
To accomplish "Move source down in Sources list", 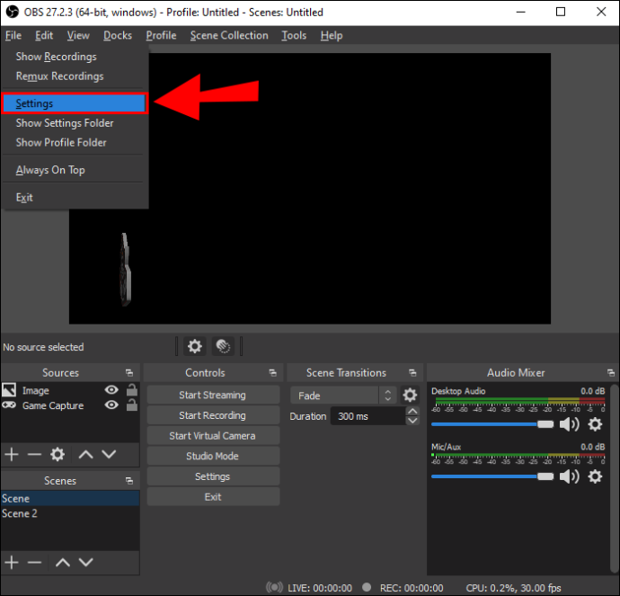I will pos(109,454).
